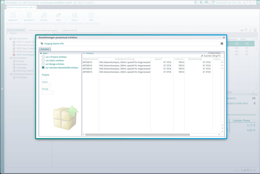The width and height of the screenshot is (260, 174).
Task: Click the horizontal scrollbar in positions table
Action: pyautogui.click(x=137, y=135)
